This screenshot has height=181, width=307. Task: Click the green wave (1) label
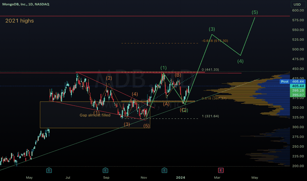[x=163, y=68]
